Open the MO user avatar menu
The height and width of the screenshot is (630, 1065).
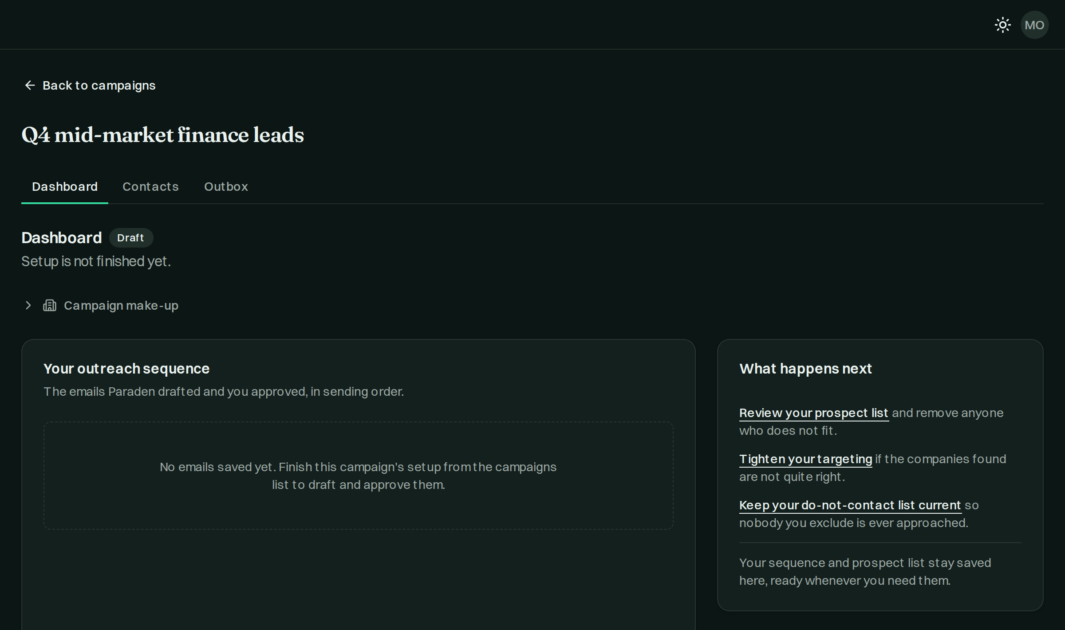[x=1034, y=25]
